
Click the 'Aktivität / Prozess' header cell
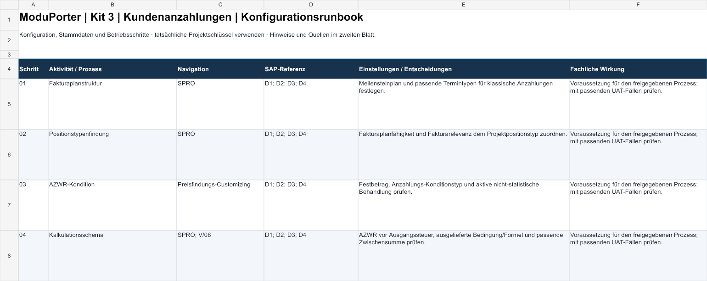click(112, 69)
